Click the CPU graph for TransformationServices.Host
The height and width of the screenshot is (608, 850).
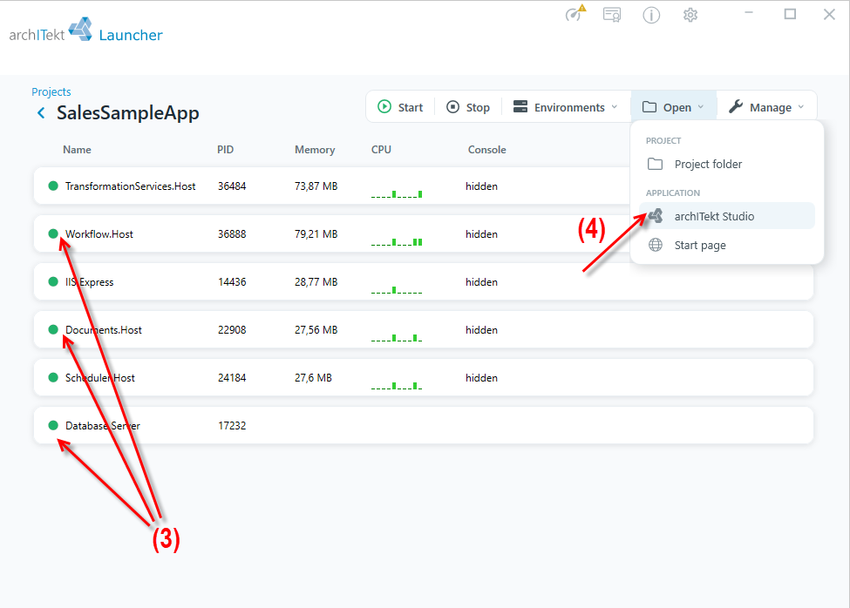point(397,193)
